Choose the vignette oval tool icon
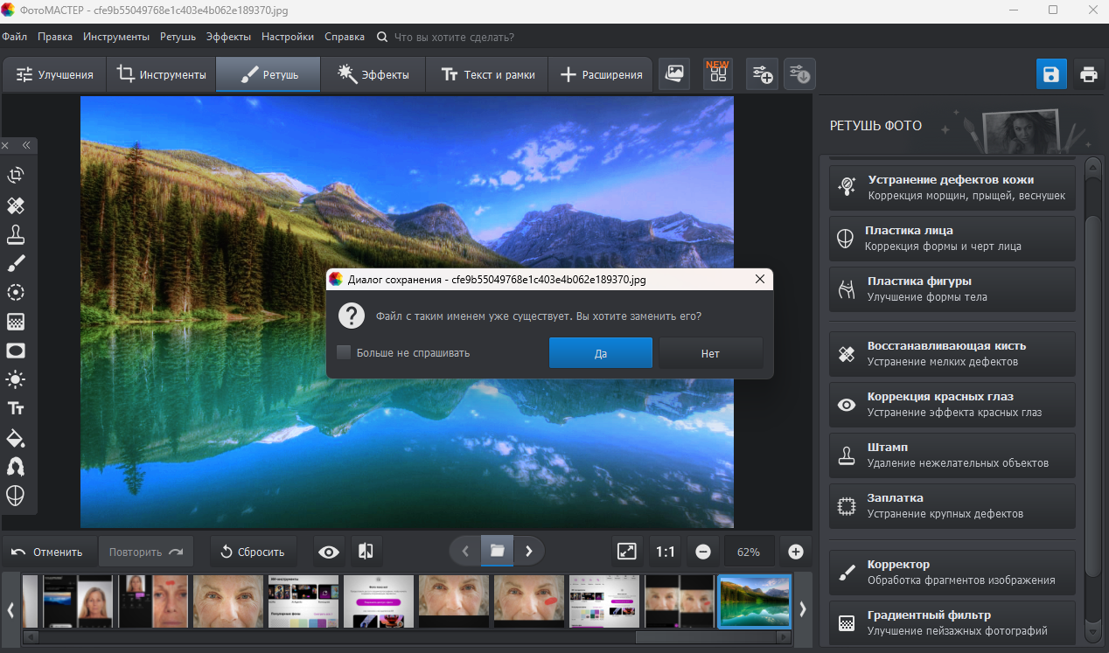This screenshot has height=653, width=1109. coord(16,351)
